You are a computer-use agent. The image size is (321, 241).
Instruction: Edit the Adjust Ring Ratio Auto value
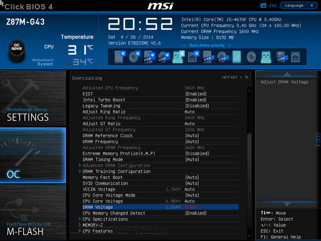(x=190, y=111)
